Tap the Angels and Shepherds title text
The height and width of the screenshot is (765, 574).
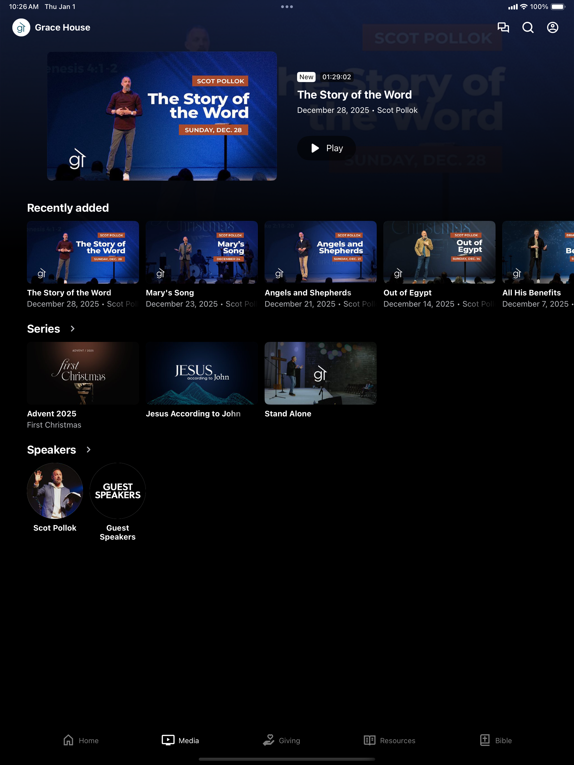coord(308,293)
